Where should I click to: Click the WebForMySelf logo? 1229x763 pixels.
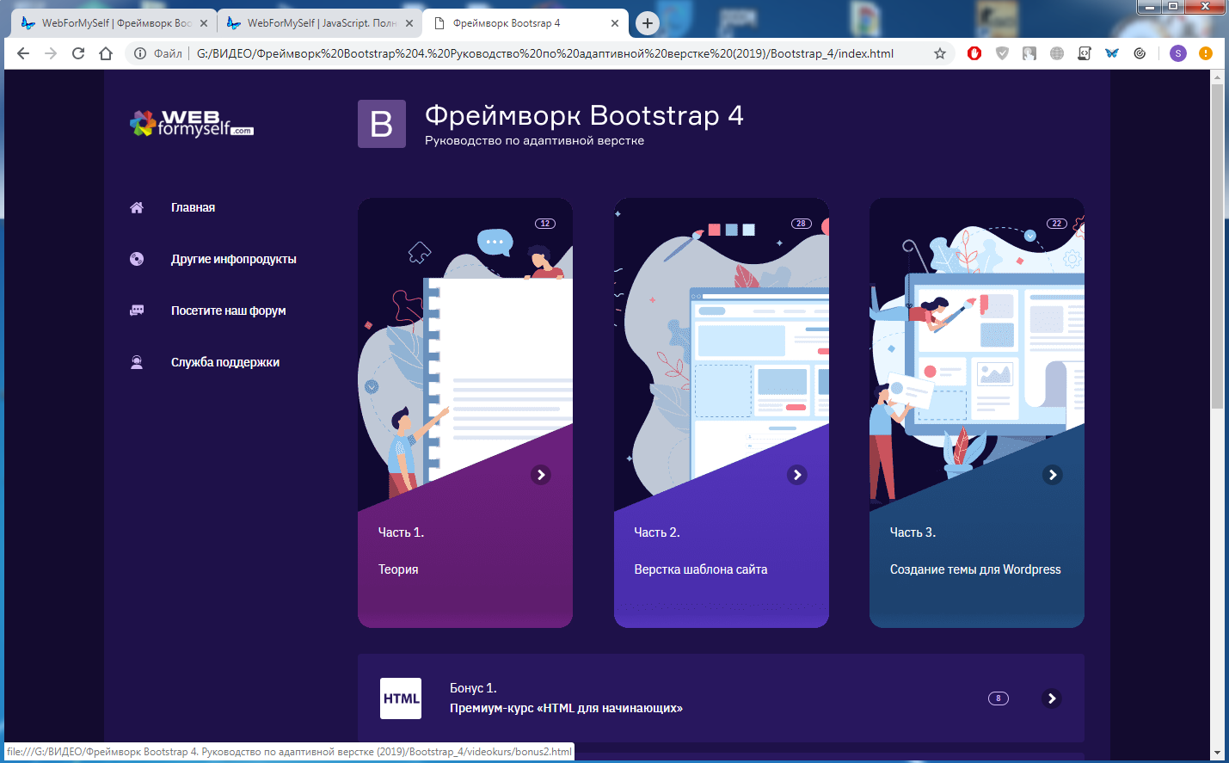pyautogui.click(x=192, y=124)
